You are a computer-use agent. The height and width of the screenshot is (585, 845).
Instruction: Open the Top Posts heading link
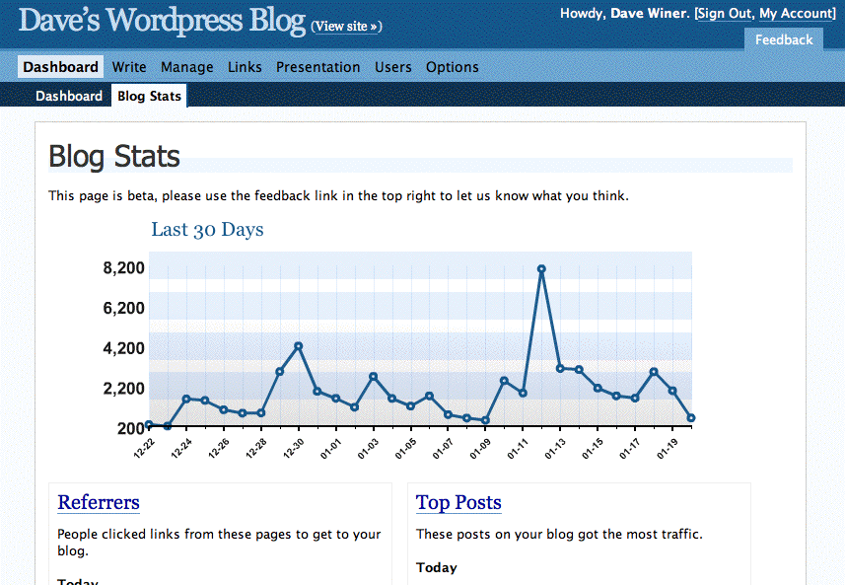click(458, 502)
